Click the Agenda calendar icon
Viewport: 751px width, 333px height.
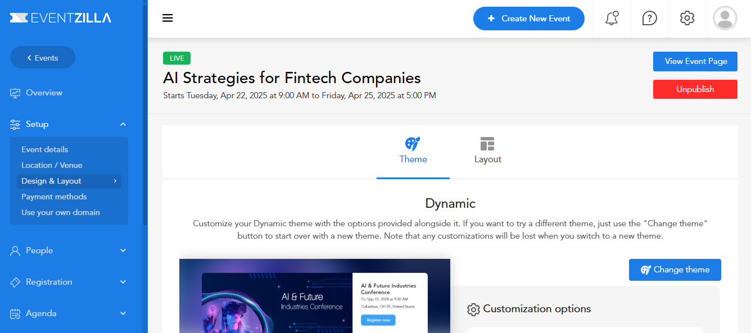pos(15,313)
